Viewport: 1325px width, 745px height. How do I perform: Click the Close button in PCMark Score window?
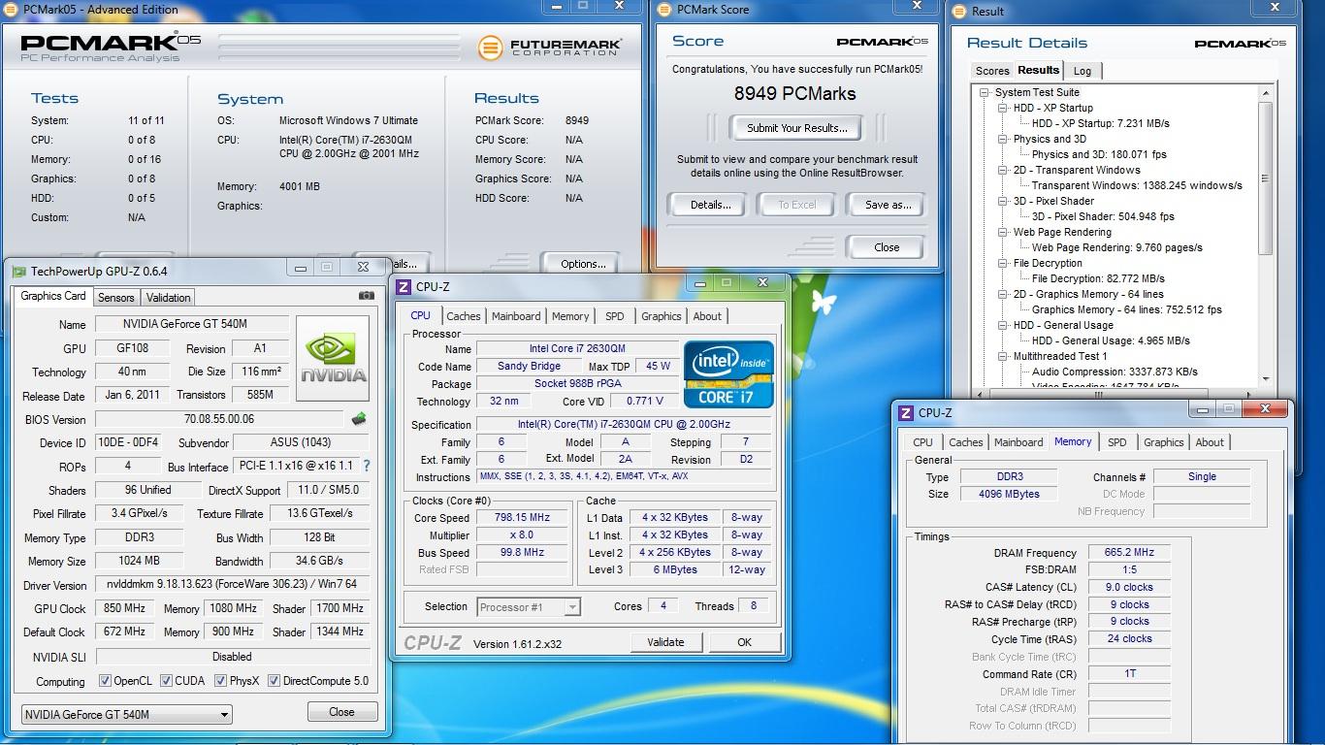(887, 247)
